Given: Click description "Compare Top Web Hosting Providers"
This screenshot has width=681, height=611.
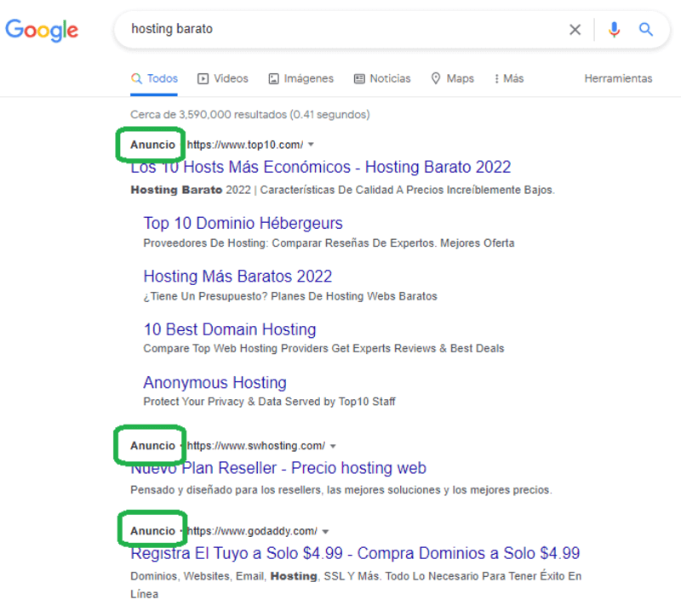Looking at the screenshot, I should tap(323, 348).
